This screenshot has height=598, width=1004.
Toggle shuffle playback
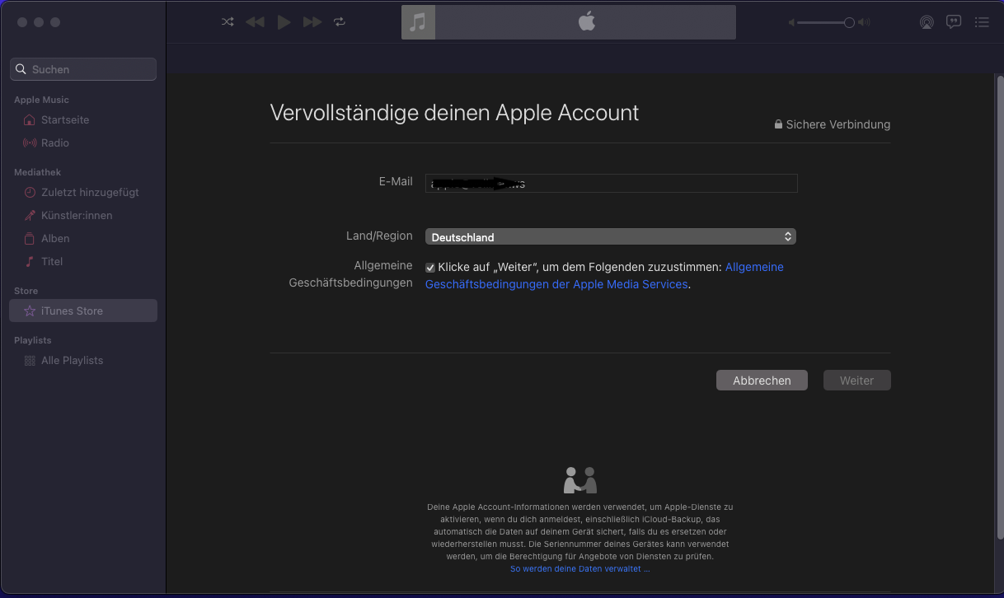click(x=228, y=22)
